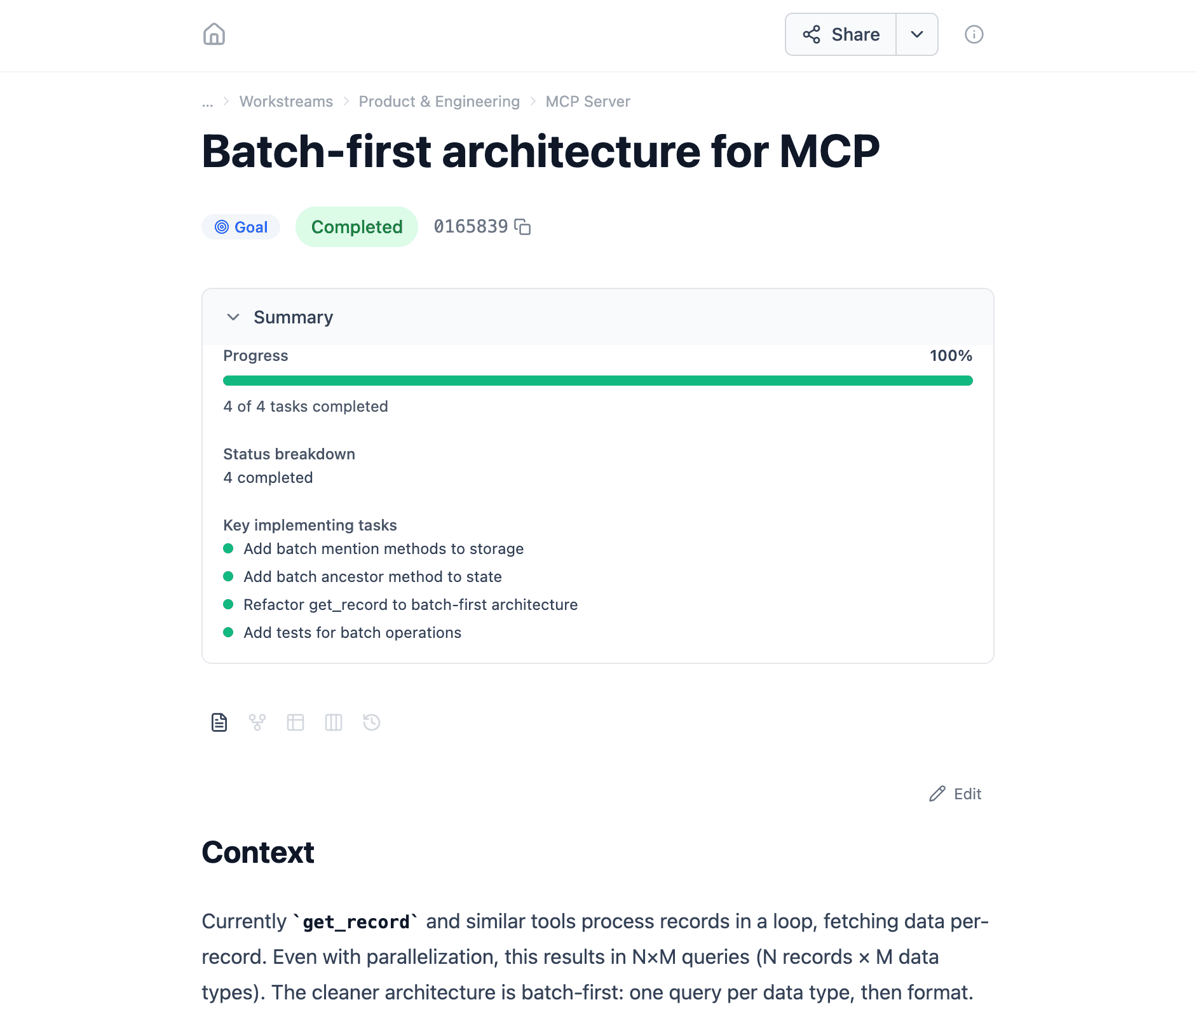Copy the record ID 0165839

[x=522, y=227]
